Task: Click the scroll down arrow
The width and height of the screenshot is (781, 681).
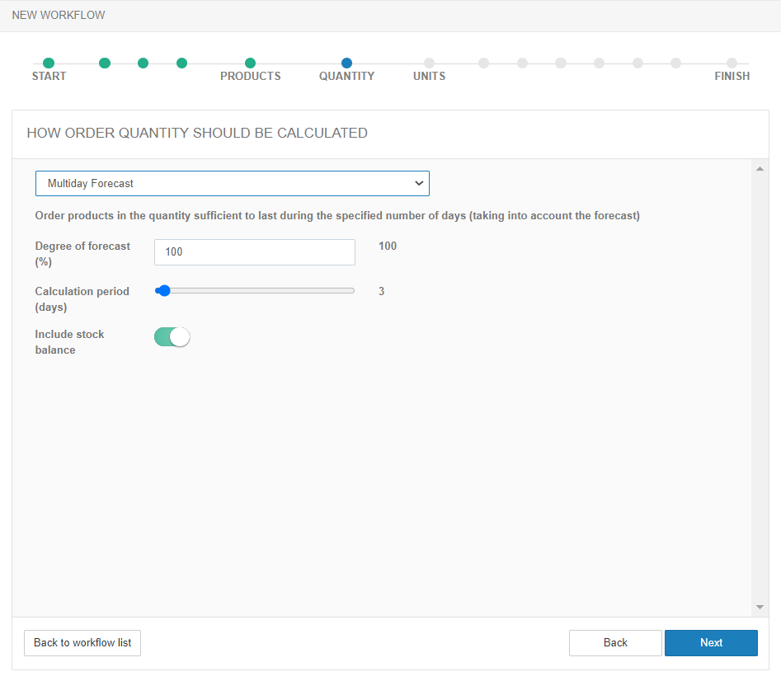Action: 760,608
